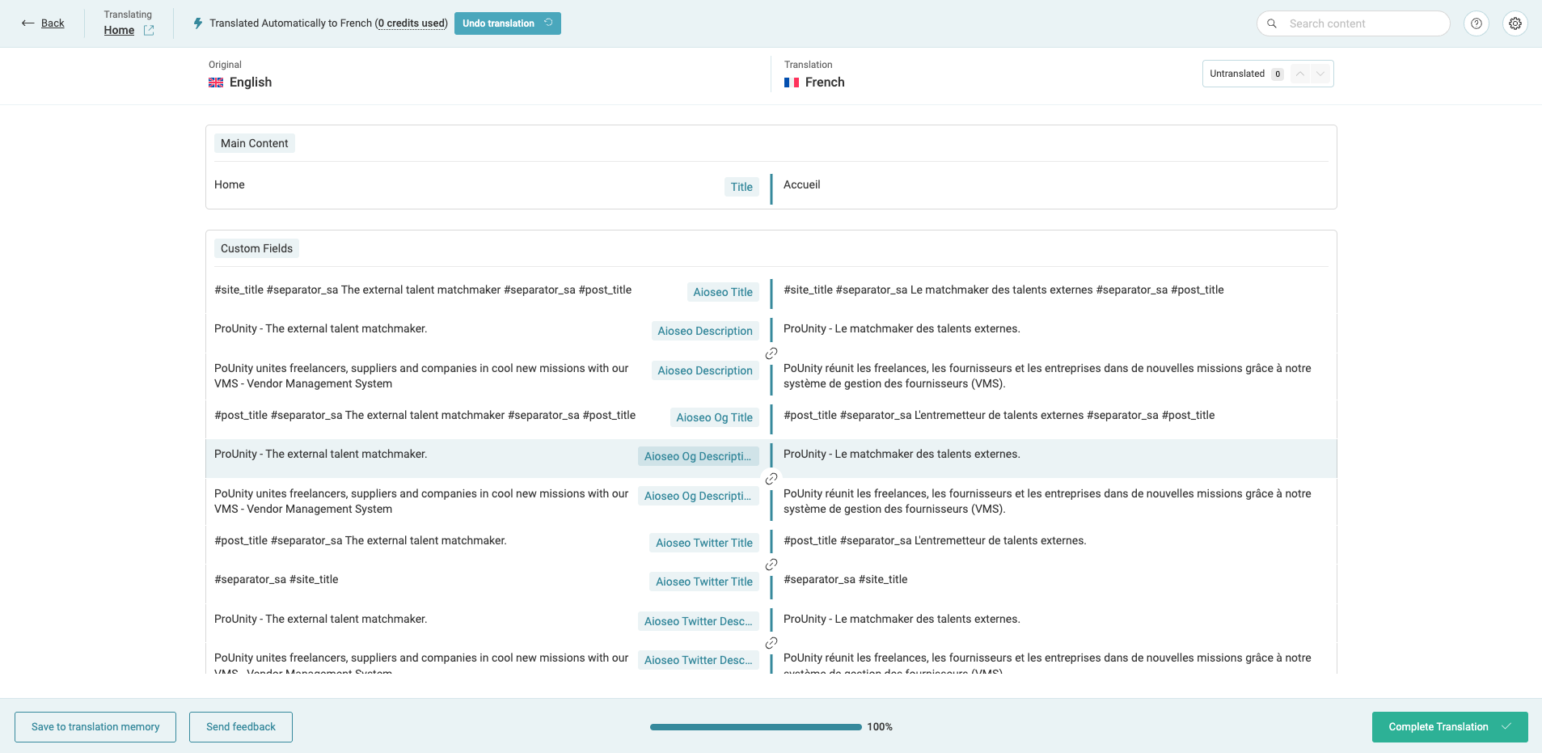This screenshot has width=1542, height=753.
Task: Follow the Back link
Action: 53,23
